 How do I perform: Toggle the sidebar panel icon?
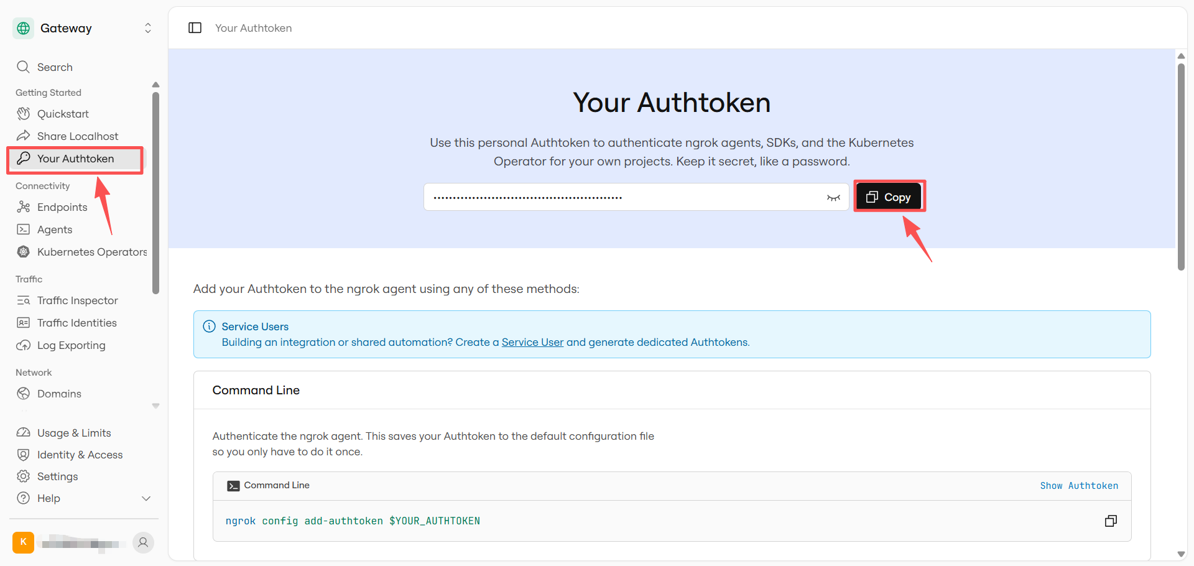click(x=195, y=28)
